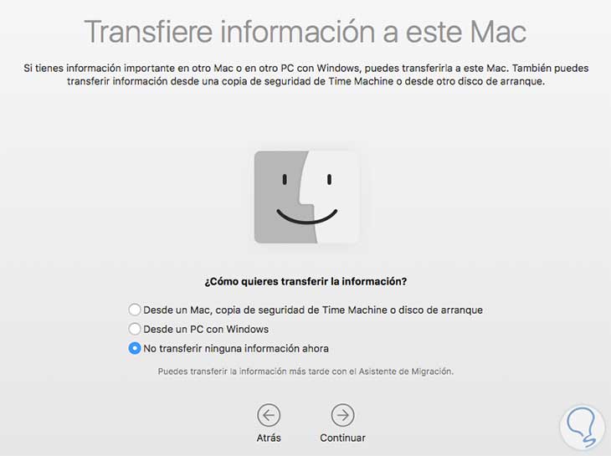Click the right-pointing Continuar arrow icon
Viewport: 611px width, 456px height.
[342, 415]
